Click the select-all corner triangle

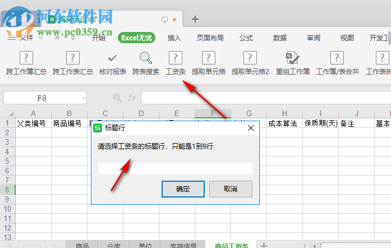click(x=11, y=114)
